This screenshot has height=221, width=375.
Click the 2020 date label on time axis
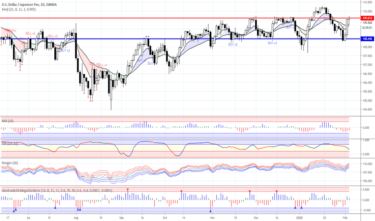pyautogui.click(x=299, y=218)
